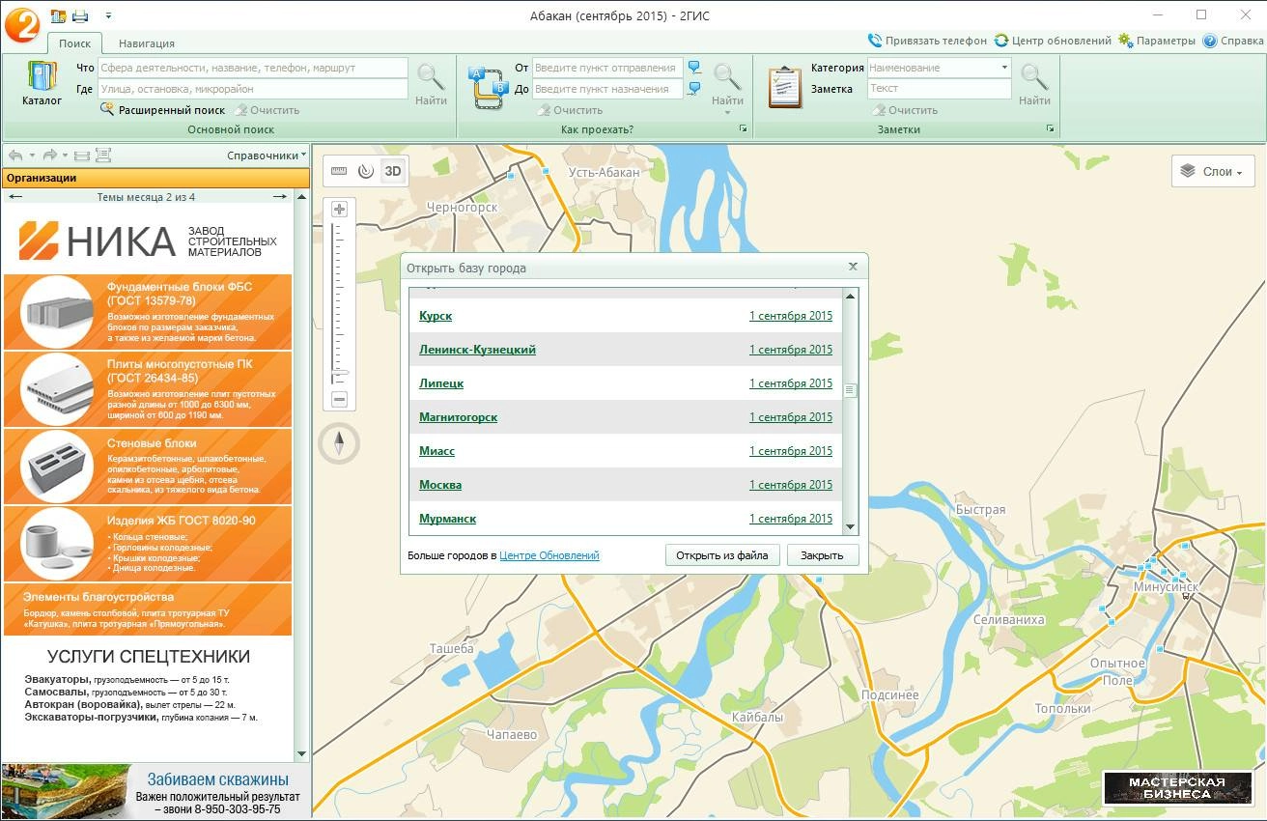The height and width of the screenshot is (821, 1267).
Task: Click the collapse cards icon in panel toolbar
Action: 82,156
